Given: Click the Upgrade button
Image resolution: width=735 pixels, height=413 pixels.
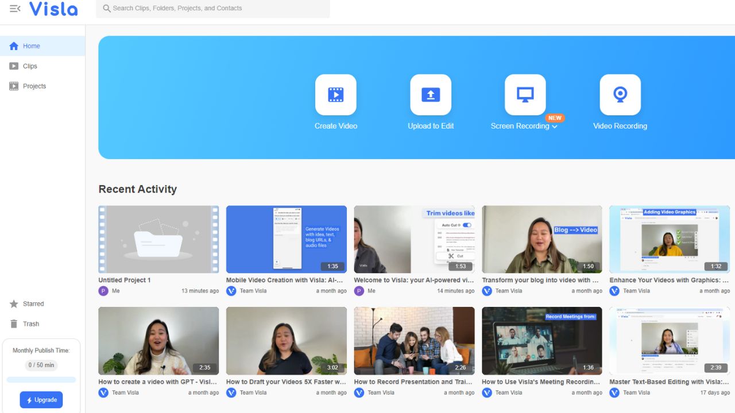Looking at the screenshot, I should [41, 400].
